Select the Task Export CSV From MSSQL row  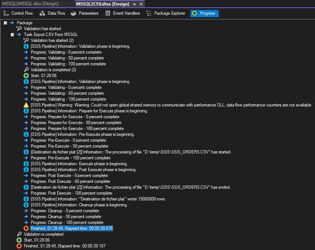(51, 35)
